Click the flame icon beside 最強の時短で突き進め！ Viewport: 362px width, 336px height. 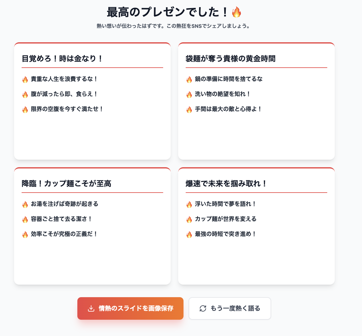point(189,235)
